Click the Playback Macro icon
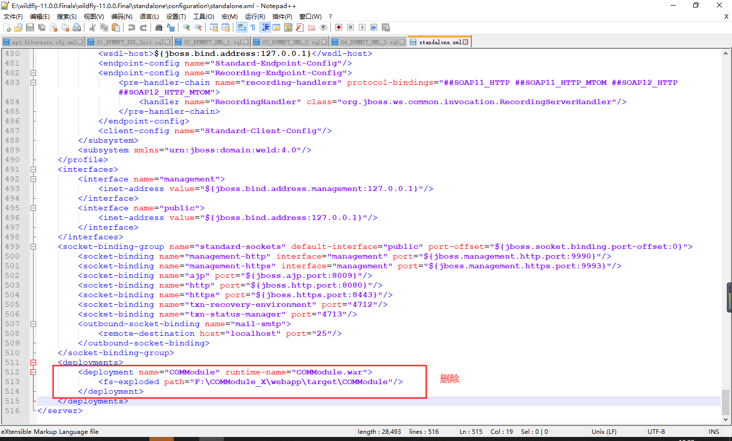The height and width of the screenshot is (441, 732). pyautogui.click(x=361, y=27)
